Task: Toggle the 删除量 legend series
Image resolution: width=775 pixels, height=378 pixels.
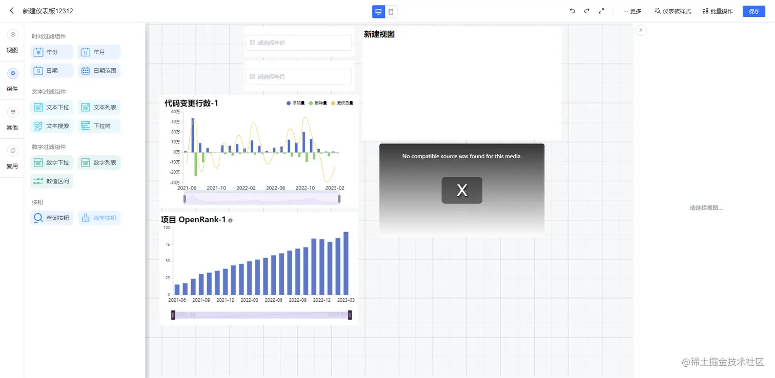Action: click(318, 103)
